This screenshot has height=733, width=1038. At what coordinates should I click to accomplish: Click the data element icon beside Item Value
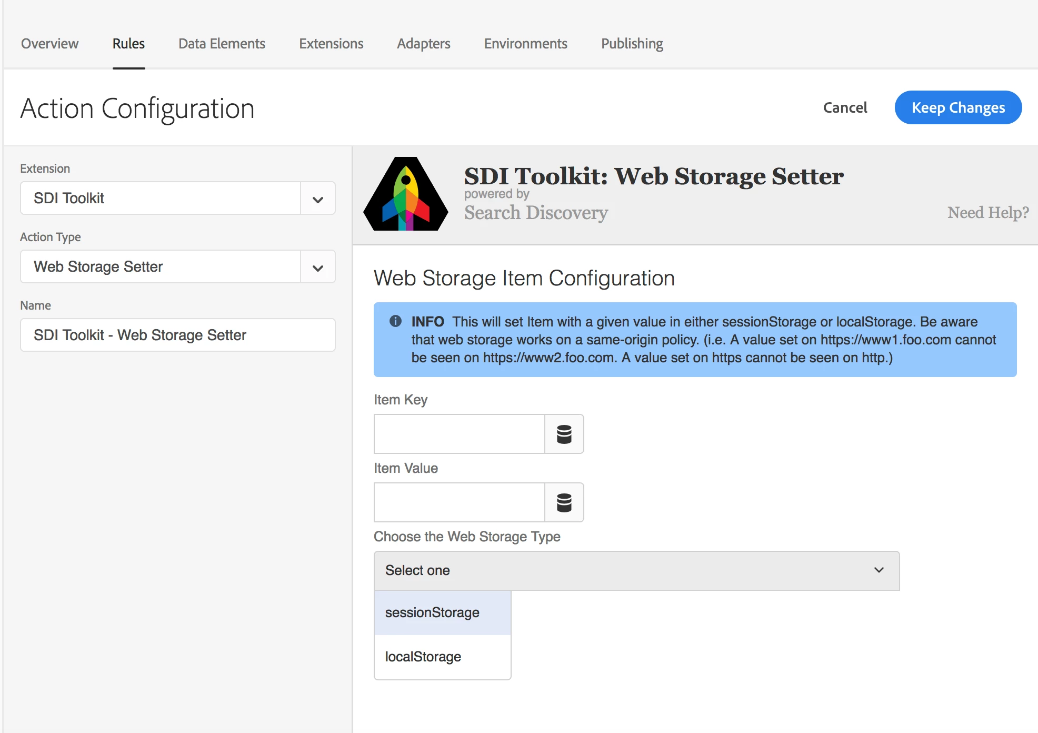[564, 502]
